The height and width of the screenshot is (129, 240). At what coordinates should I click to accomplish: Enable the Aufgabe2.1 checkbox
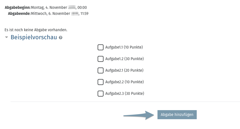point(100,70)
